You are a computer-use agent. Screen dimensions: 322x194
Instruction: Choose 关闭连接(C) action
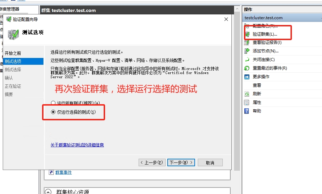click(x=264, y=59)
